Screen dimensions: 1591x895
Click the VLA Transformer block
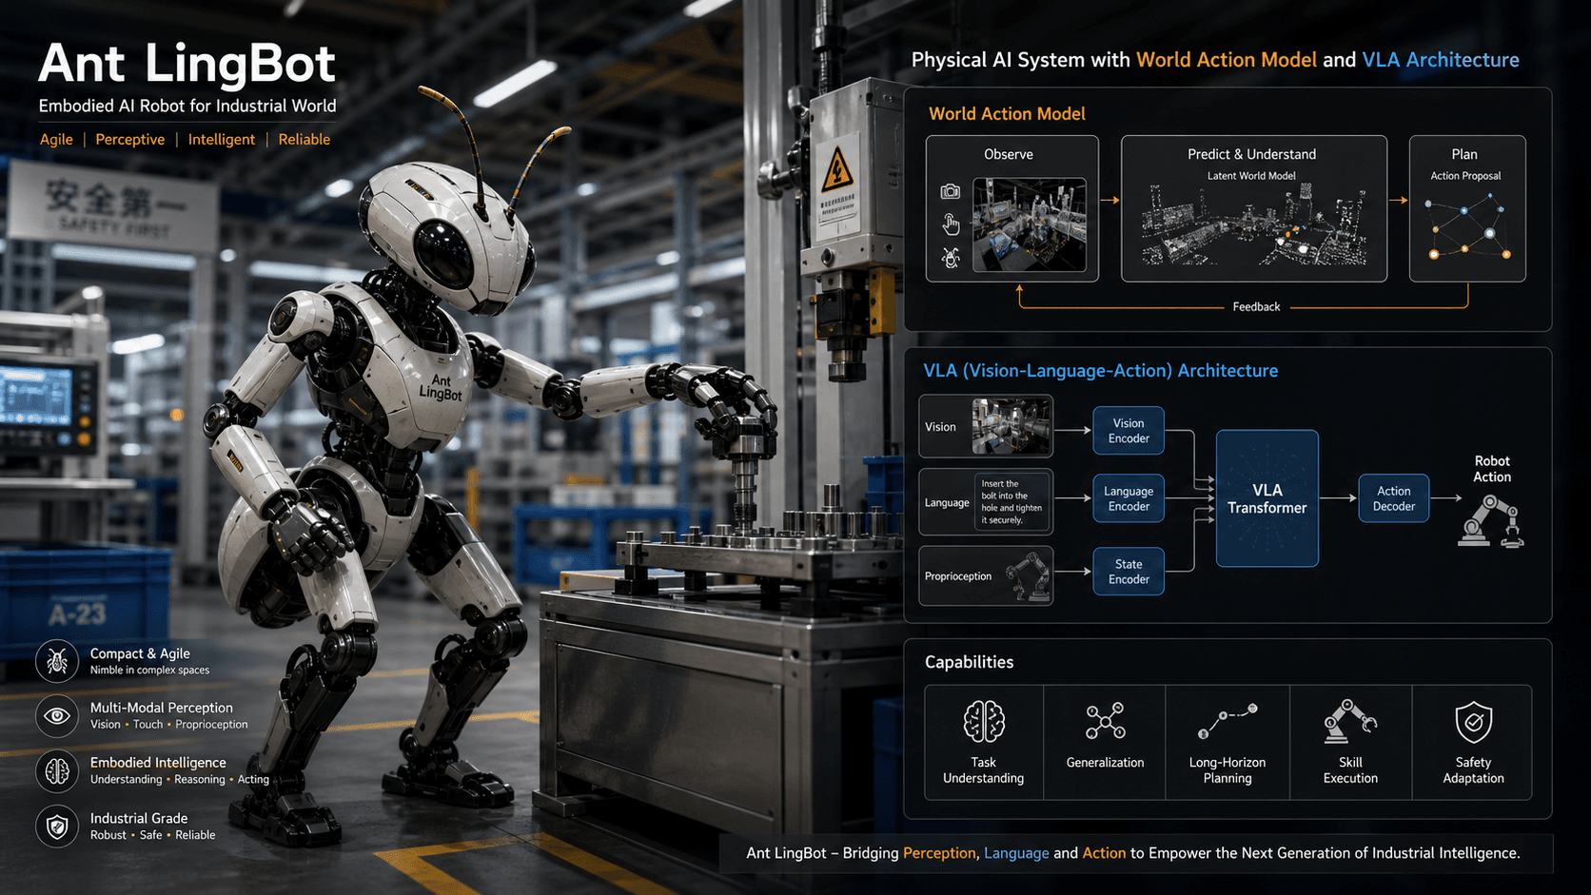(x=1267, y=498)
